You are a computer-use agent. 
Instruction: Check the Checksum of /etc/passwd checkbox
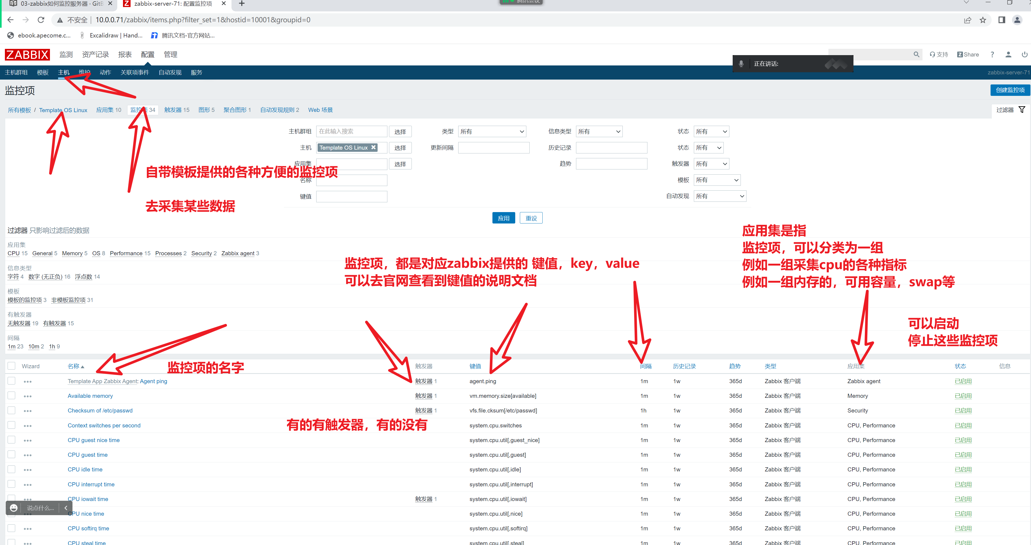pos(12,411)
